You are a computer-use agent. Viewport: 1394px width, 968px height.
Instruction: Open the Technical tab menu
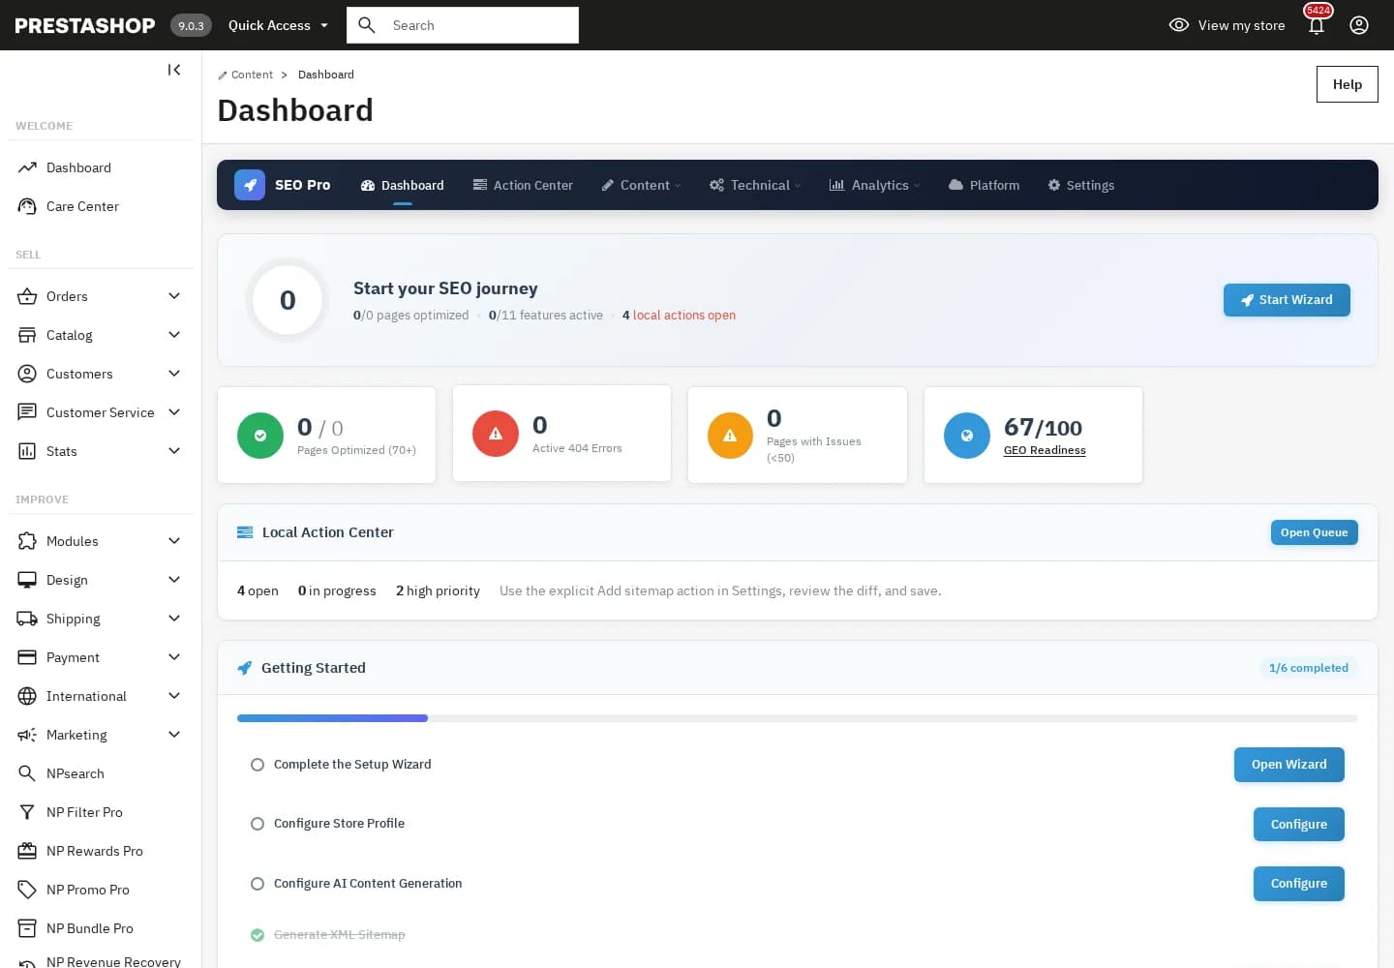(x=755, y=185)
